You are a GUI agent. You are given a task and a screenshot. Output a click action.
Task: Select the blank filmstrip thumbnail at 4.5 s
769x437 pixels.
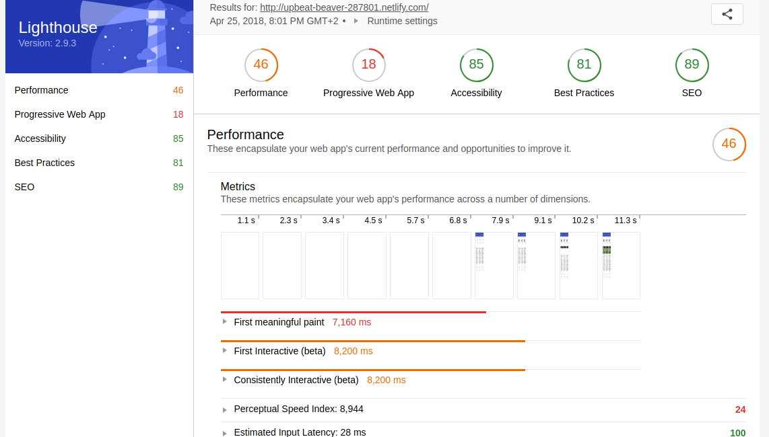click(367, 266)
